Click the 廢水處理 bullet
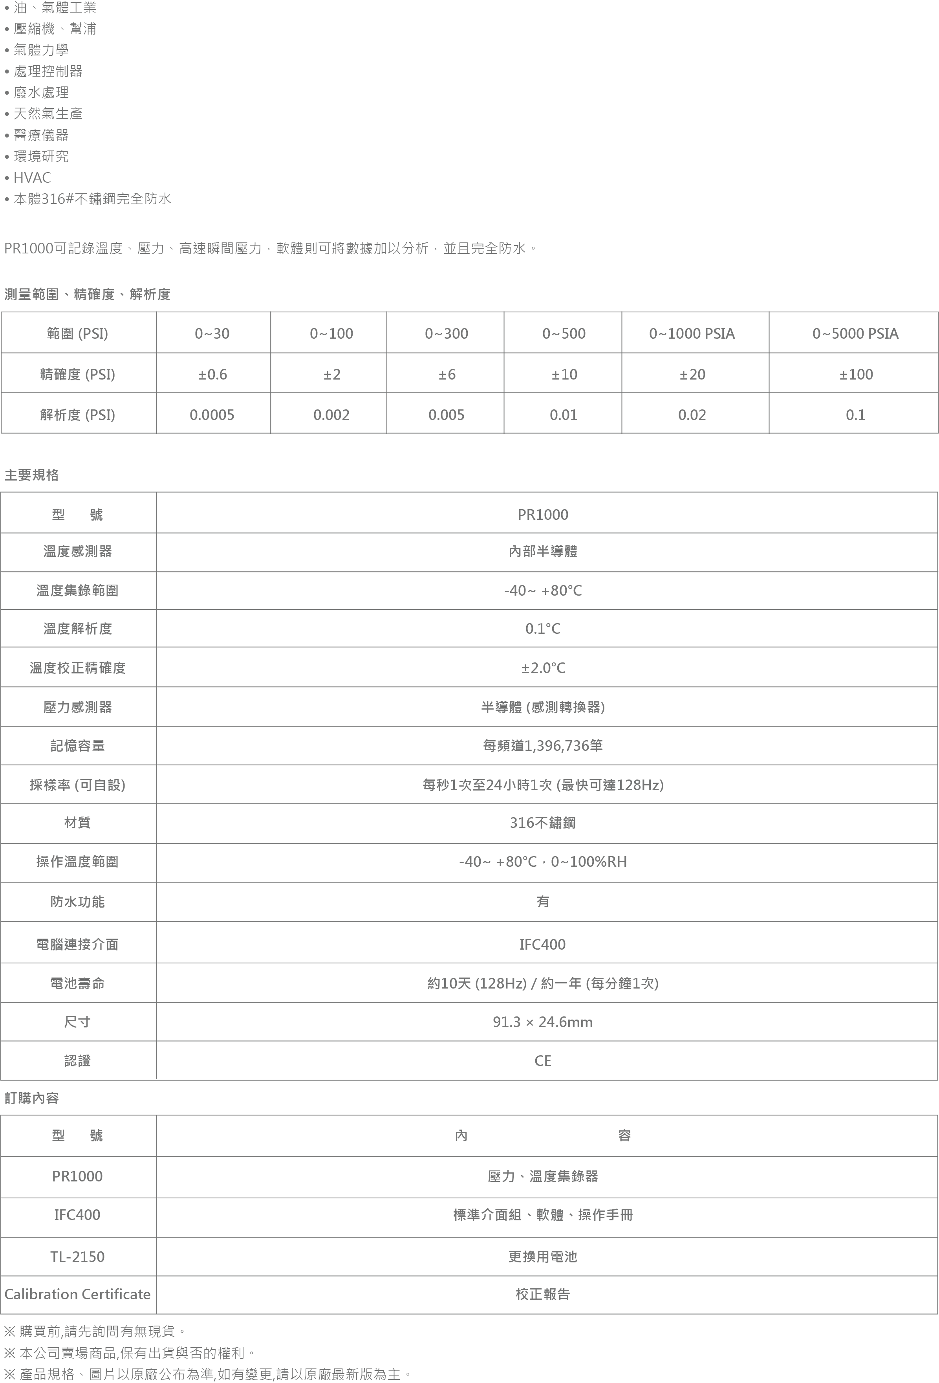The height and width of the screenshot is (1383, 939). pos(41,92)
